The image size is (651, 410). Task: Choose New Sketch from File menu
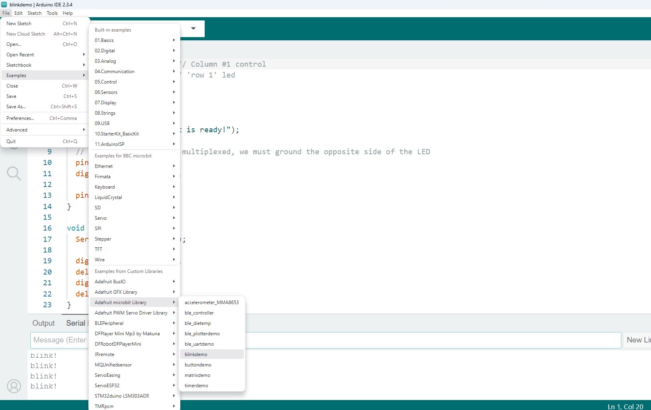pyautogui.click(x=44, y=24)
